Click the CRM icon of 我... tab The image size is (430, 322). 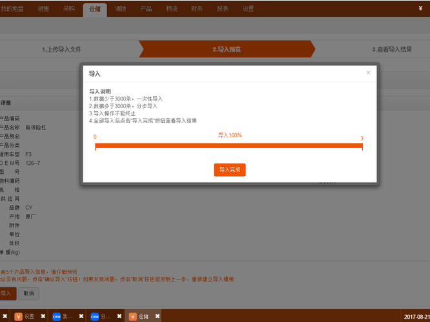(56, 317)
